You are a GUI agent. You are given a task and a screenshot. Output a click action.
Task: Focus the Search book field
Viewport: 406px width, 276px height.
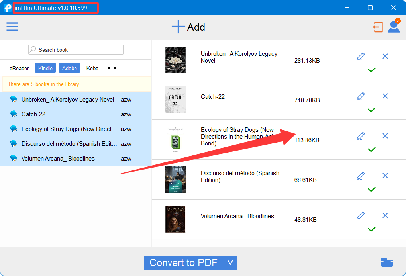click(76, 50)
